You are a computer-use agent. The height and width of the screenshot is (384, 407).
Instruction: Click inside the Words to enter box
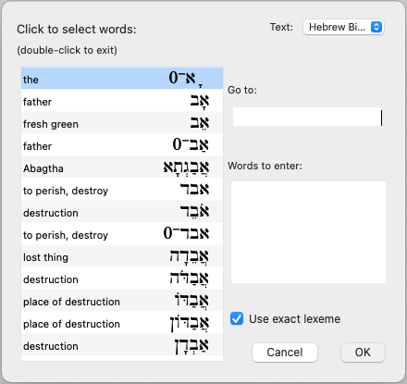coord(308,232)
